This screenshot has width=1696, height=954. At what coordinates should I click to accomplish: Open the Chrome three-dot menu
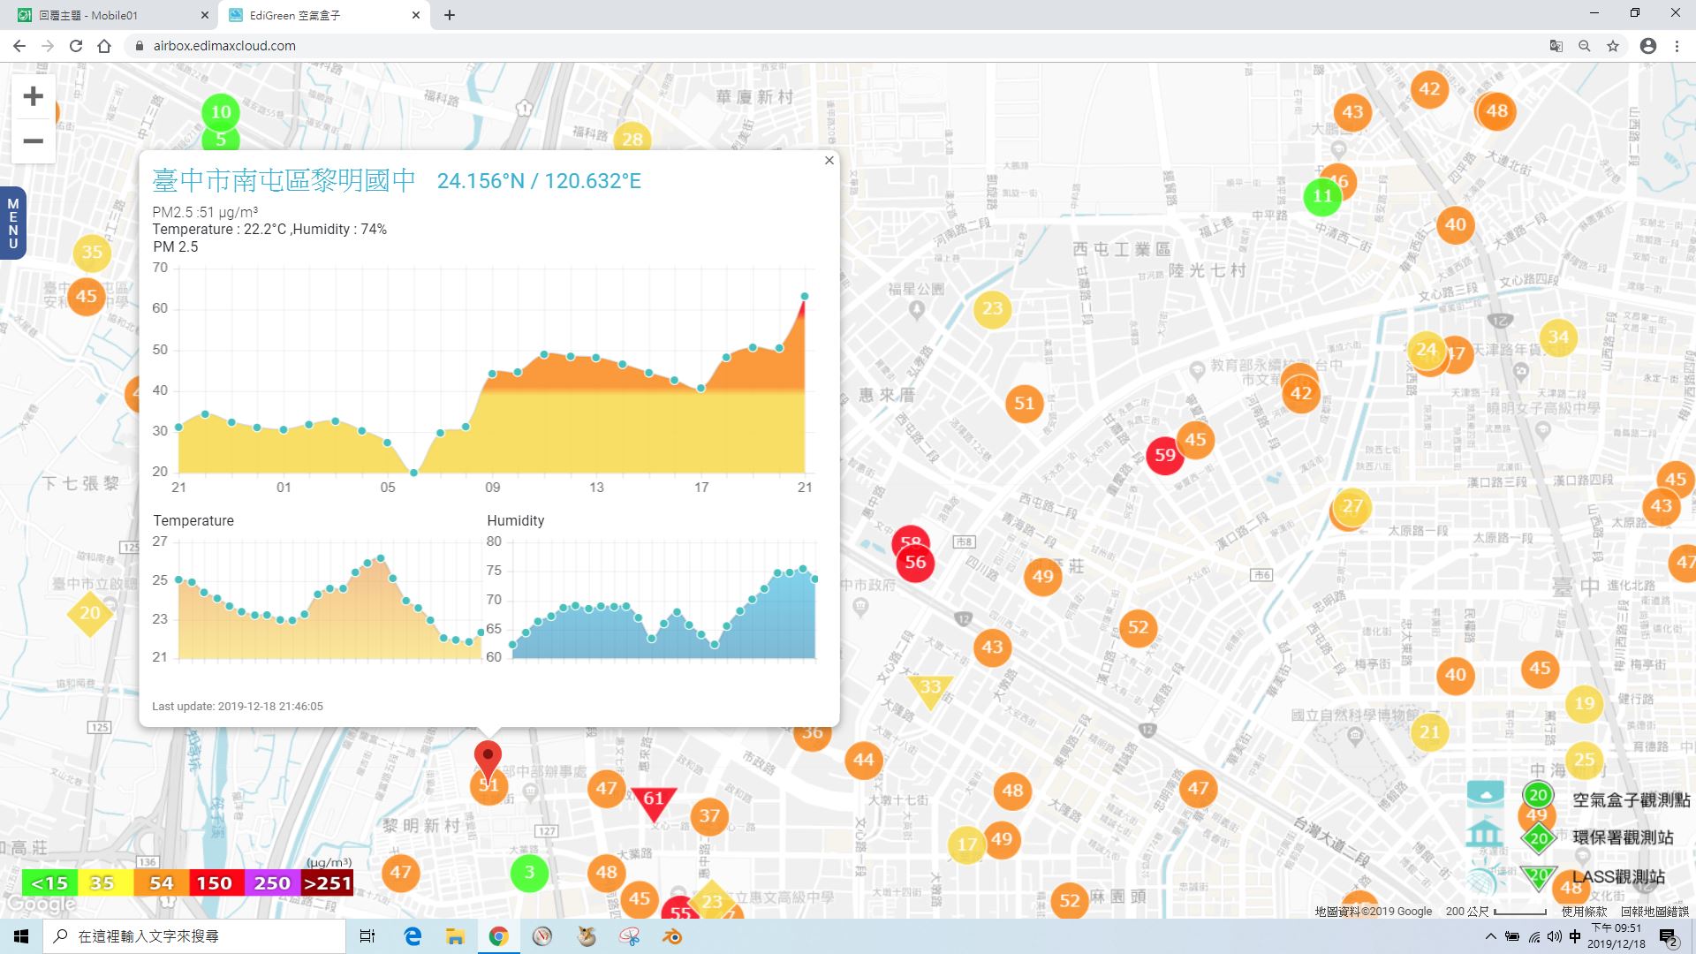pos(1677,46)
